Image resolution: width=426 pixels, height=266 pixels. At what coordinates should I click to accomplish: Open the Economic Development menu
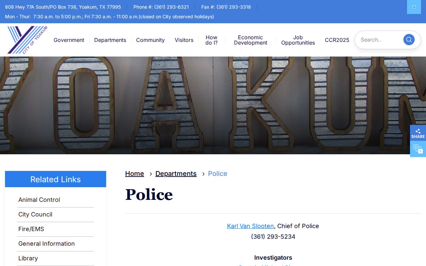[x=251, y=40]
